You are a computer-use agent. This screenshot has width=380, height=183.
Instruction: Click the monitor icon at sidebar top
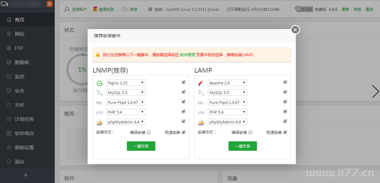coord(4,4)
